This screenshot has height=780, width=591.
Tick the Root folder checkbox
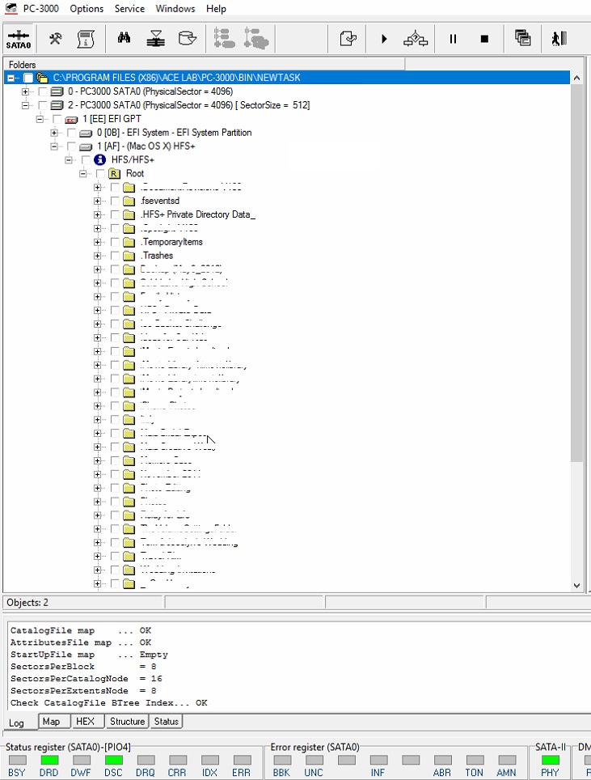click(x=100, y=174)
